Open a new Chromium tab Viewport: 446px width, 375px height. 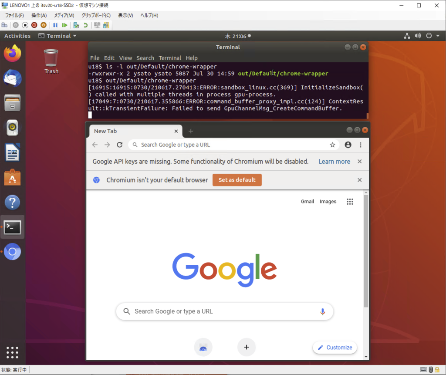coord(191,131)
